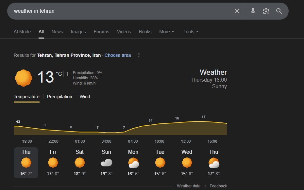Click the 10:00 time on the chart
This screenshot has height=190, width=304.
click(160, 141)
